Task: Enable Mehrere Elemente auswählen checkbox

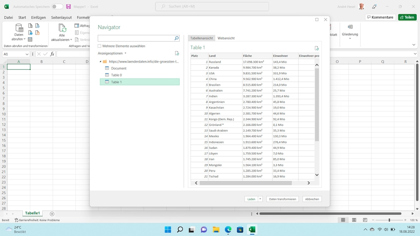Action: (x=99, y=46)
